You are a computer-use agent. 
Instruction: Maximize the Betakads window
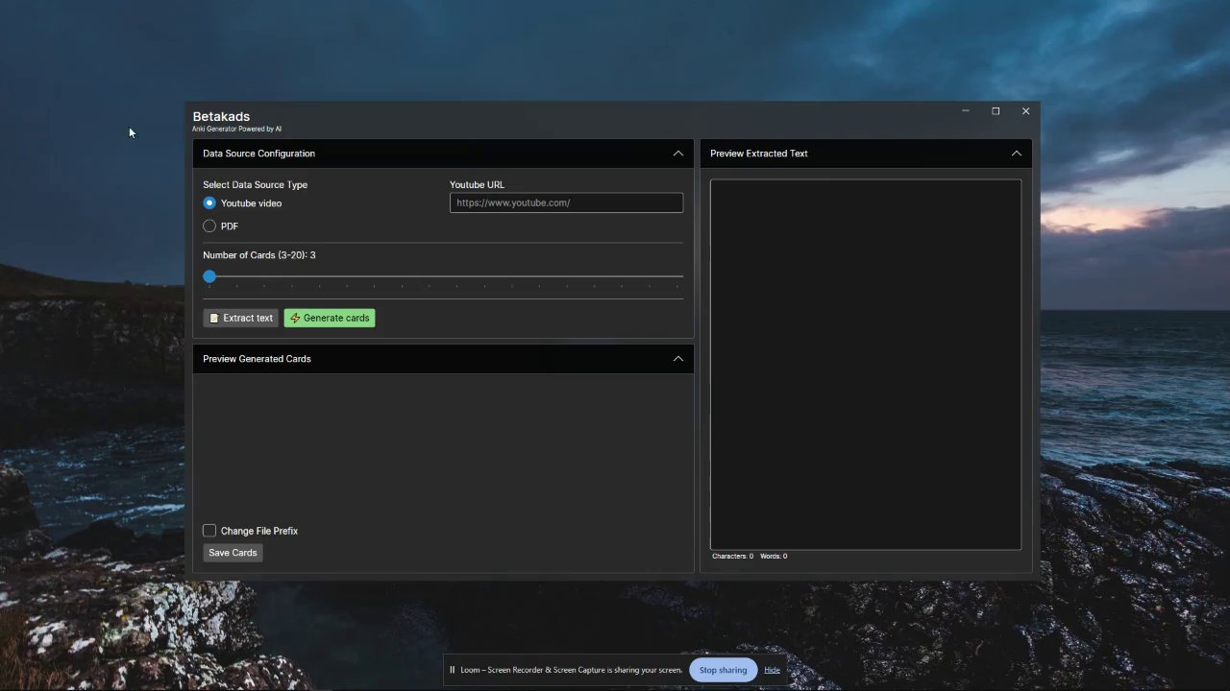click(x=996, y=111)
